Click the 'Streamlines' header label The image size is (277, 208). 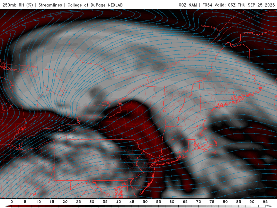coord(50,5)
